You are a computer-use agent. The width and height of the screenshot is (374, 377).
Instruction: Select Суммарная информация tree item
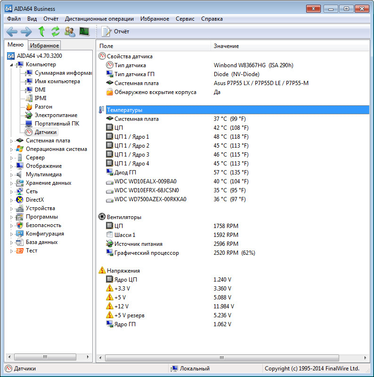click(63, 72)
